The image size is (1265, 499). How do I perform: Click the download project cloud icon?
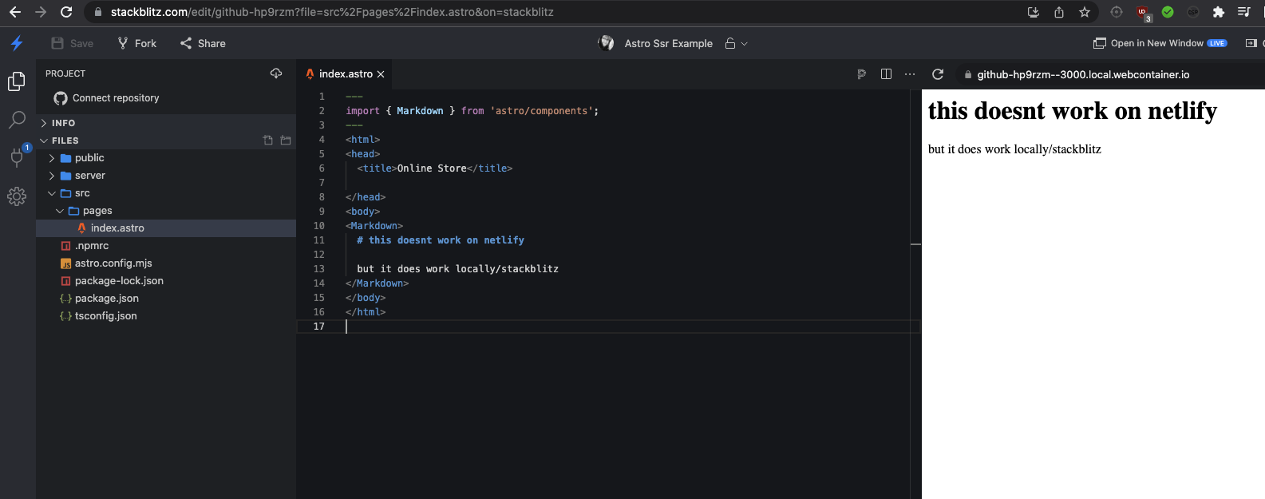(276, 73)
